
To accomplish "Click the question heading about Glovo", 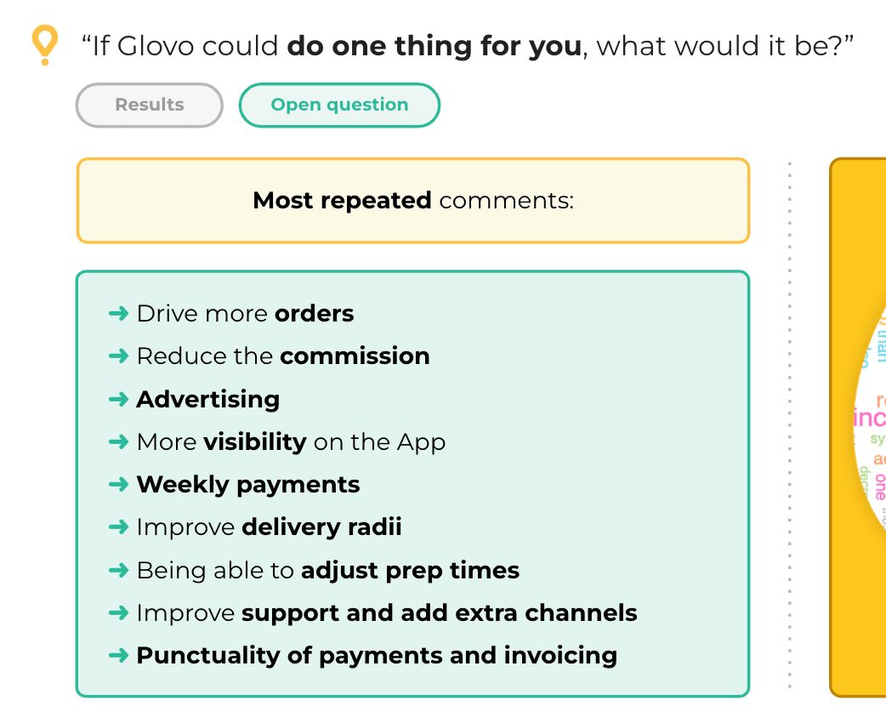I will (x=468, y=46).
